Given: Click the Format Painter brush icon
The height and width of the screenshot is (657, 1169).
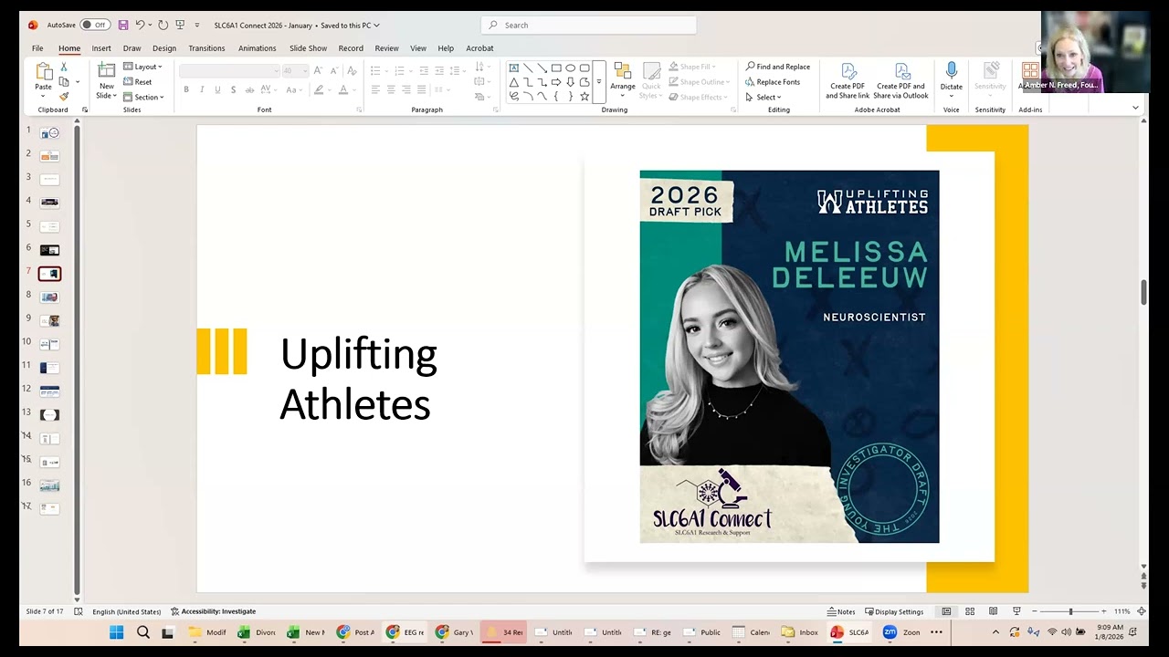Looking at the screenshot, I should click(64, 97).
